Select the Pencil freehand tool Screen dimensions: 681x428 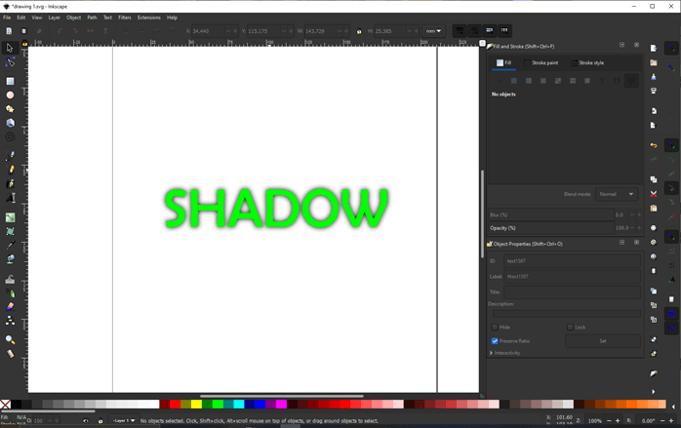pyautogui.click(x=10, y=170)
